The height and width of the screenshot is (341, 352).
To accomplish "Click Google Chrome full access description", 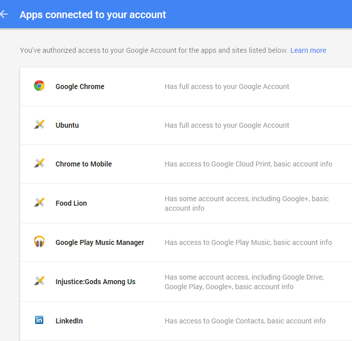I will [227, 87].
